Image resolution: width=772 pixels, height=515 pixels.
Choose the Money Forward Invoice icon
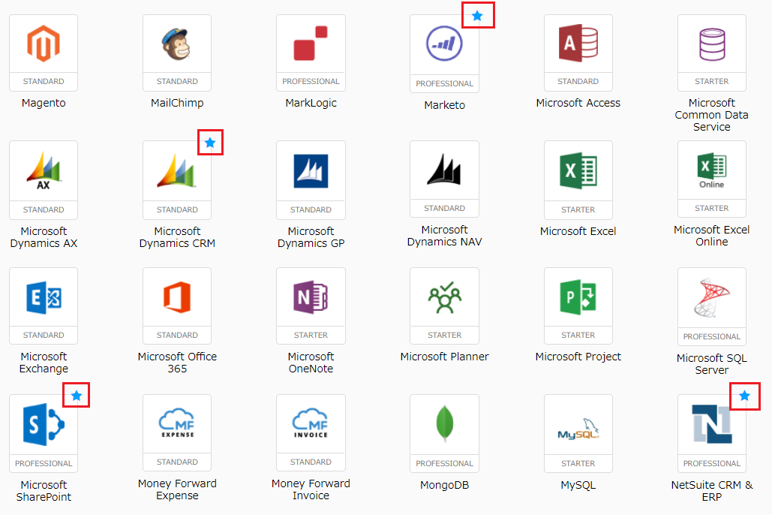pos(311,423)
